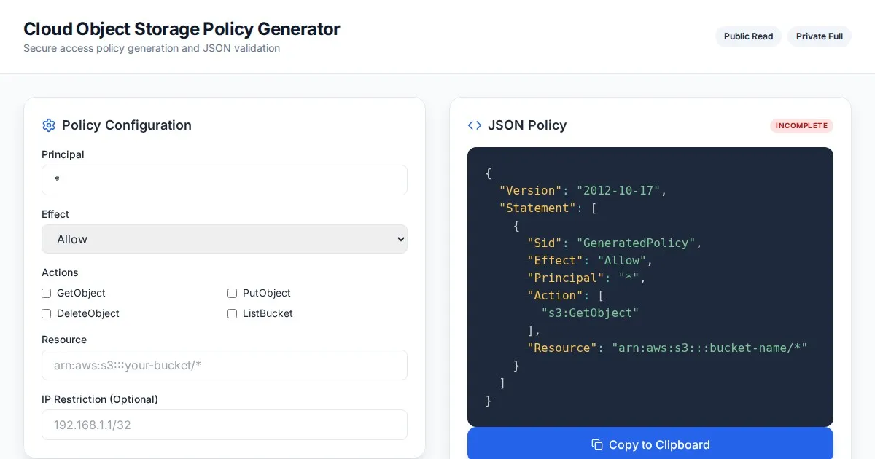Viewport: 875px width, 459px height.
Task: Click the GetObject checkbox label text
Action: click(81, 293)
